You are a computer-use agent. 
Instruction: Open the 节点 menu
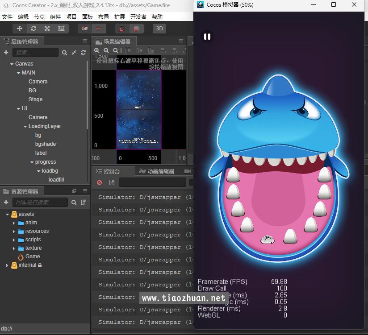click(39, 17)
